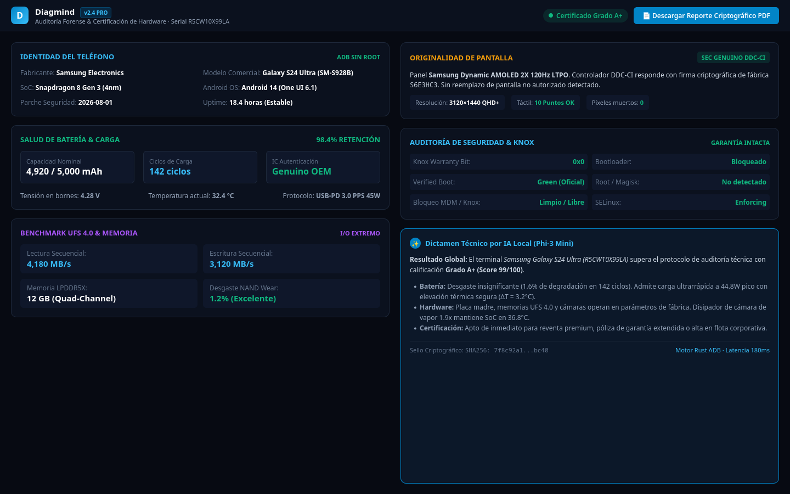Click the Memoria LPDDR5X 12 GB tile
This screenshot has width=790, height=494.
coord(109,294)
